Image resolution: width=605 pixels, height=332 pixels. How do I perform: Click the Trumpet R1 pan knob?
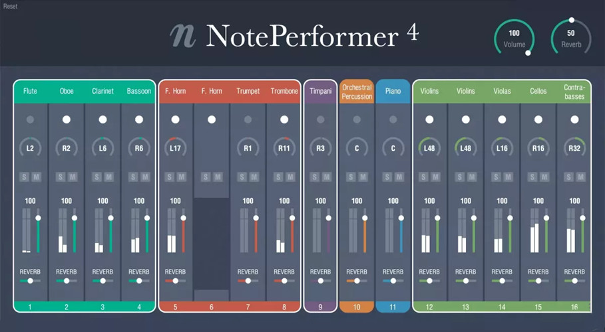click(x=248, y=148)
